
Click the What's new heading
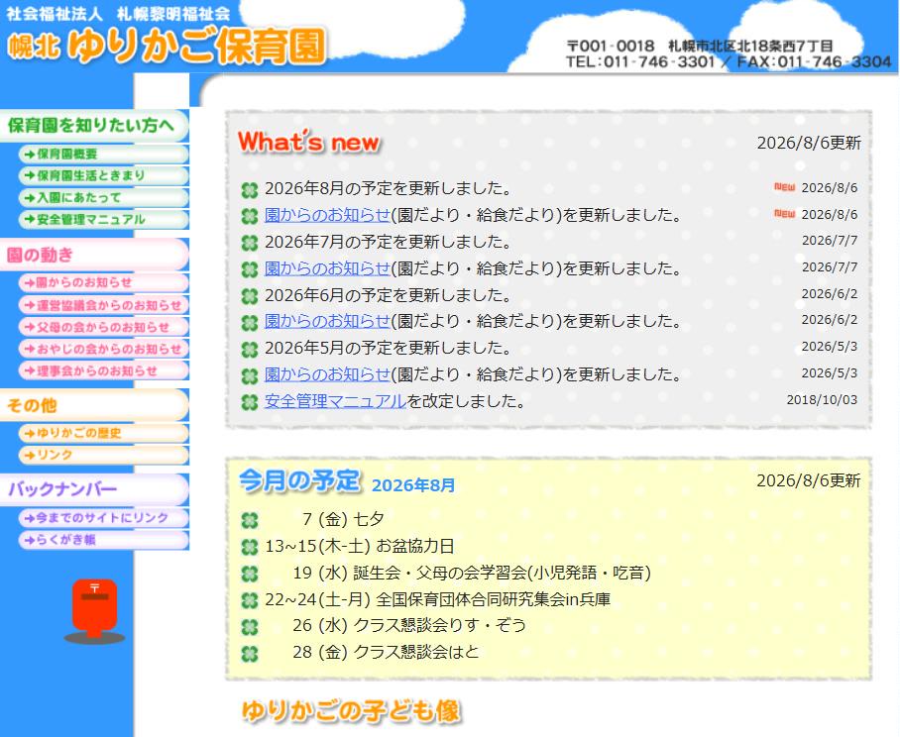309,142
